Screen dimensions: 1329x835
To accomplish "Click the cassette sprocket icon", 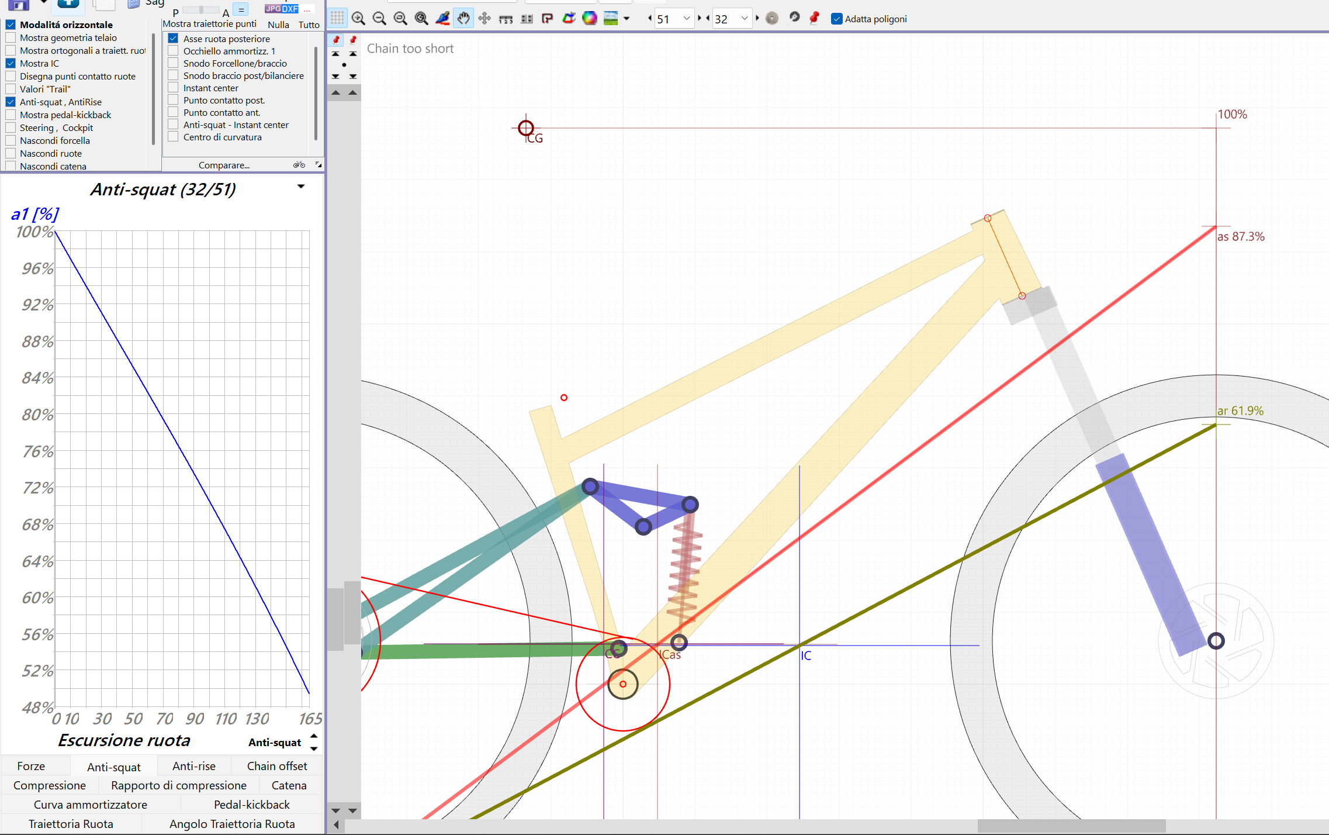I will [772, 18].
